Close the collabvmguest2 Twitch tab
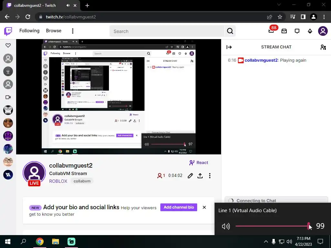331x248 pixels. [x=75, y=5]
